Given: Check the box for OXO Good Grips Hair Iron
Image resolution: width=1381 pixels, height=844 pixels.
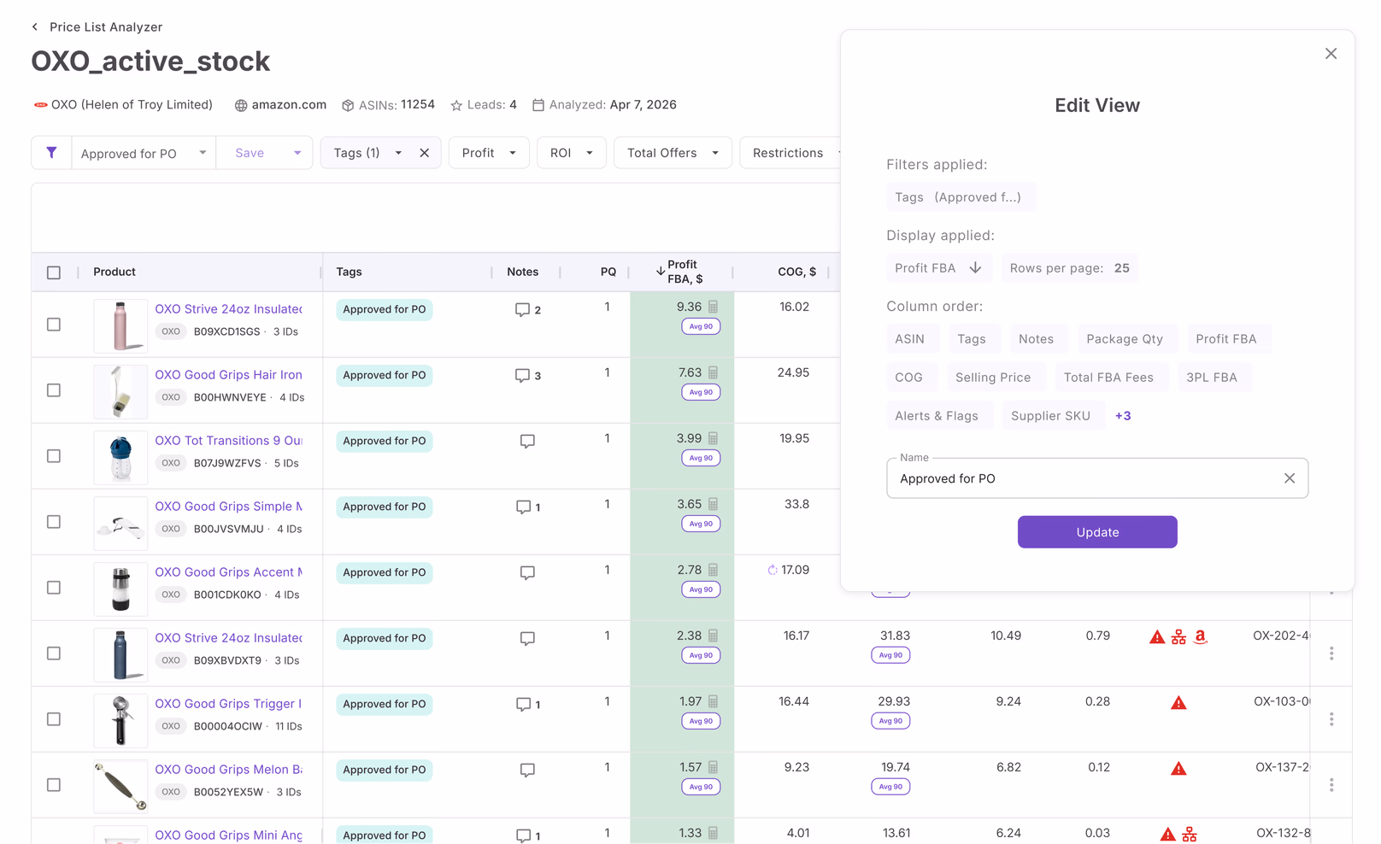Looking at the screenshot, I should click(54, 390).
